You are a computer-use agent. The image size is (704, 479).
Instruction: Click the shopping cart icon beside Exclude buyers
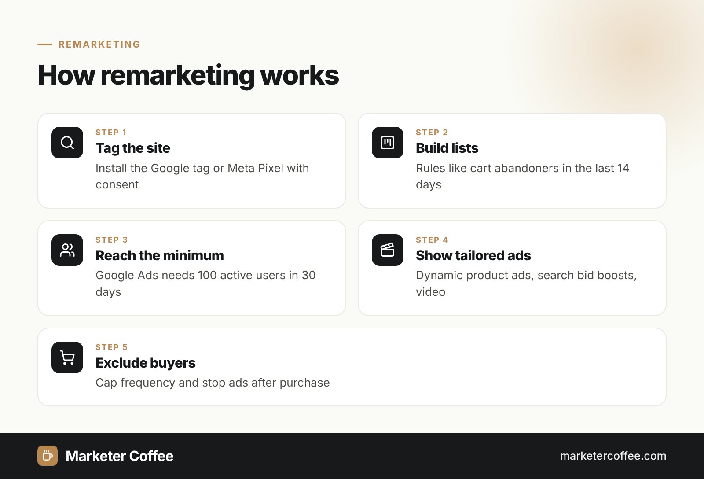67,357
